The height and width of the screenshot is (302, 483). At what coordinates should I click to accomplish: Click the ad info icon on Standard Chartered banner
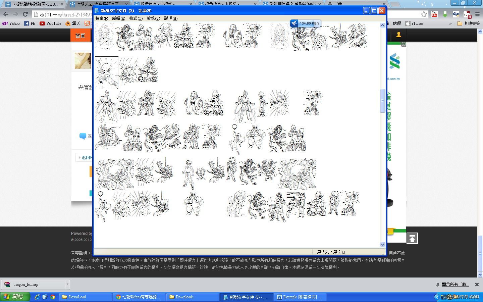tap(404, 44)
